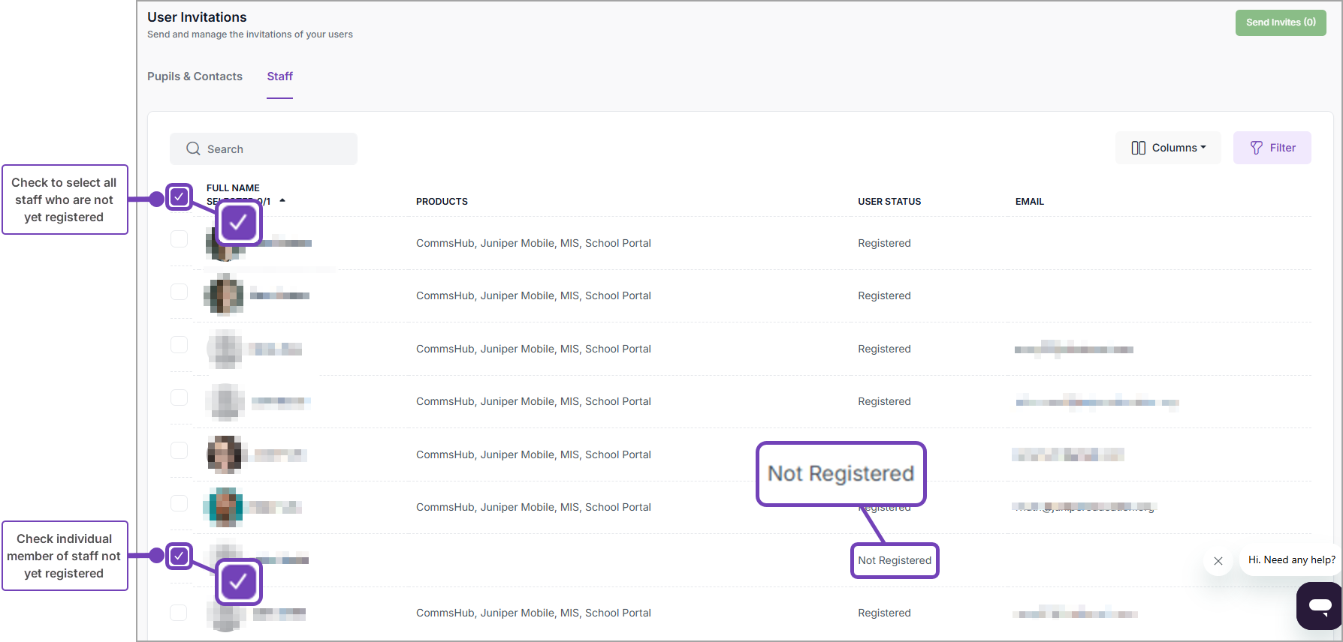Toggle the select-all checkbox in table header
This screenshot has width=1343, height=642.
(179, 197)
